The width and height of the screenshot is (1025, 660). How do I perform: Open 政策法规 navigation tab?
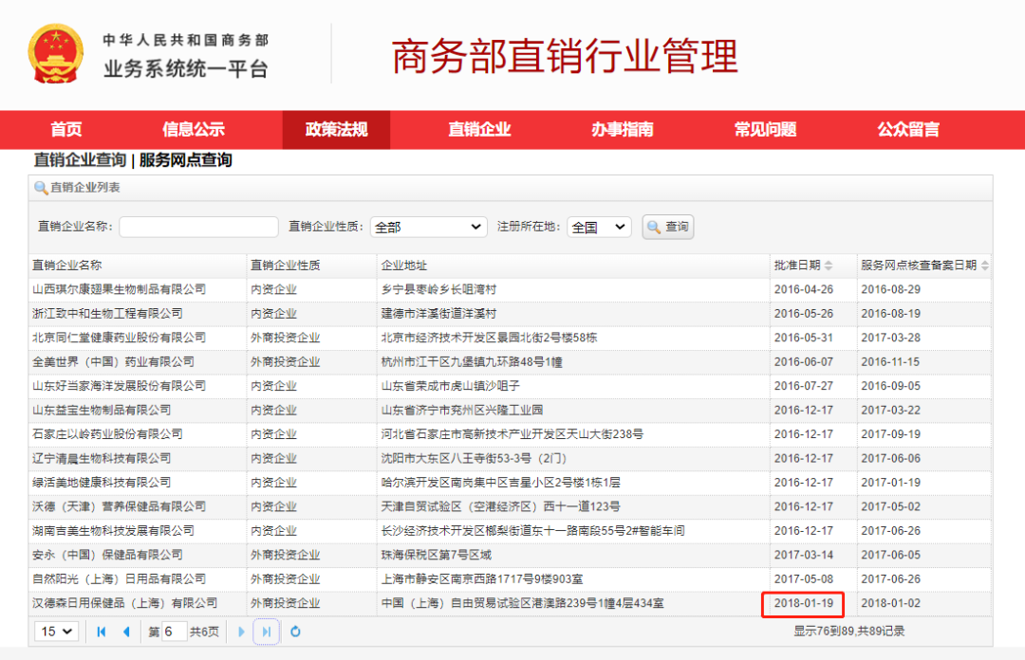337,130
